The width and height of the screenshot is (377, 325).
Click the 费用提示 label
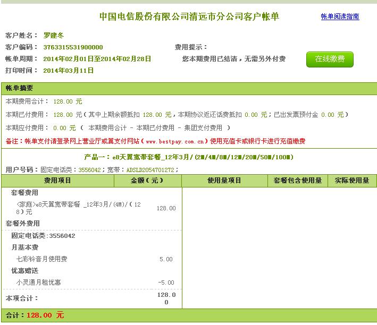click(191, 47)
